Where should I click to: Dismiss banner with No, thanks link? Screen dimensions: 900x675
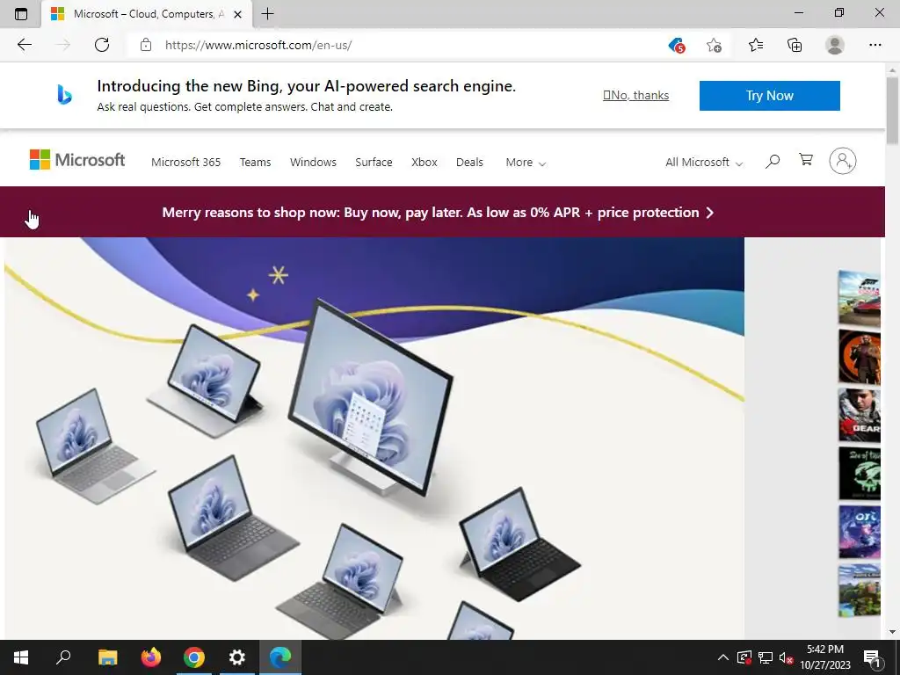(636, 95)
